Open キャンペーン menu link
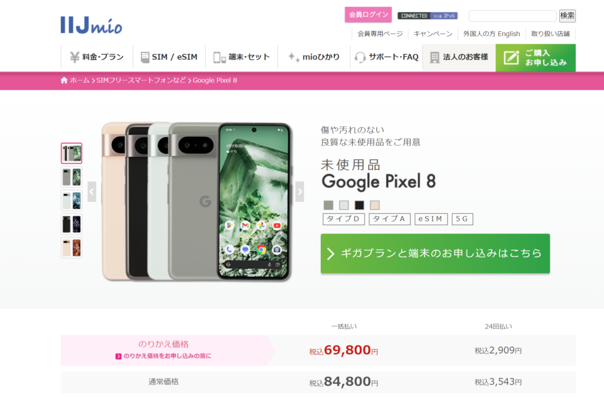The image size is (604, 402). 433,34
